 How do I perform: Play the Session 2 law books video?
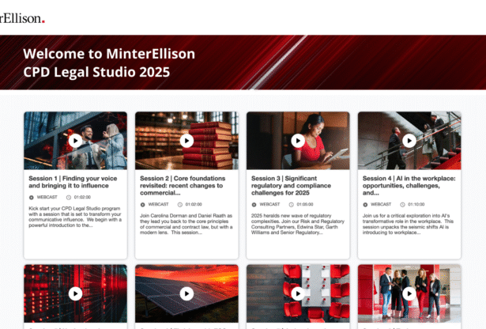[186, 141]
